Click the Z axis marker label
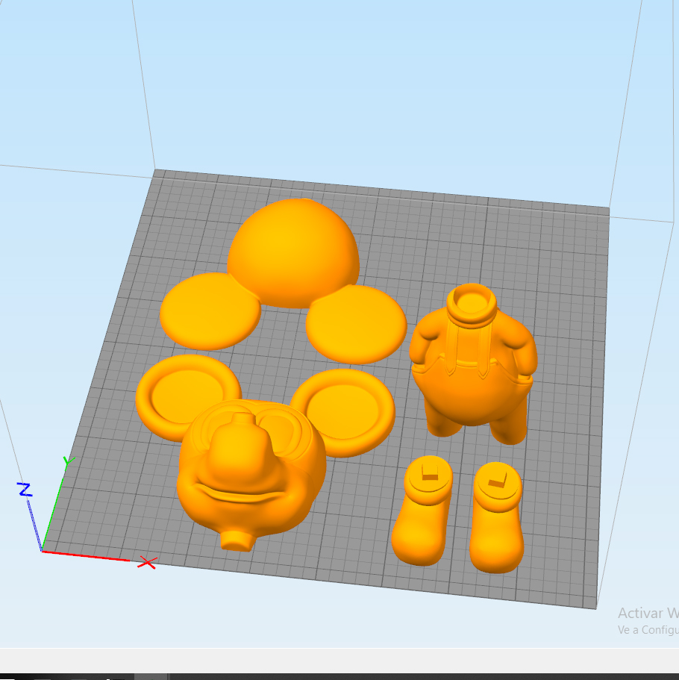This screenshot has width=679, height=680. point(25,491)
